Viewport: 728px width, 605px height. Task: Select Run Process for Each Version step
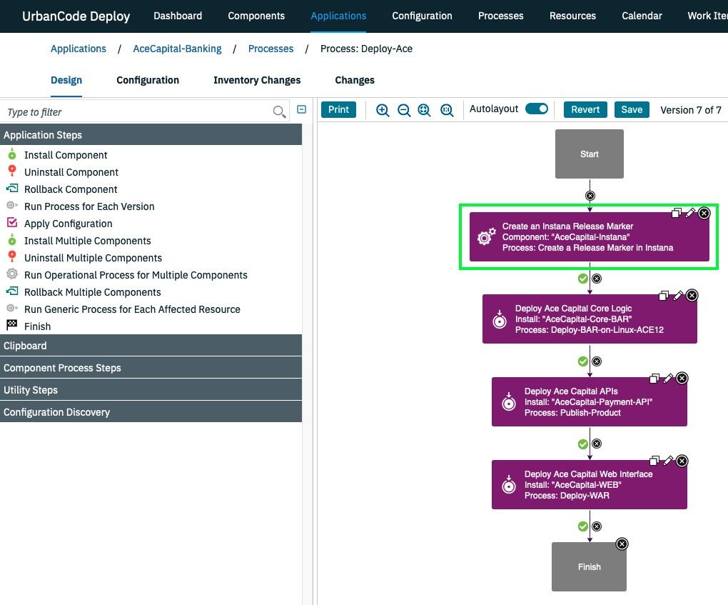coord(89,206)
